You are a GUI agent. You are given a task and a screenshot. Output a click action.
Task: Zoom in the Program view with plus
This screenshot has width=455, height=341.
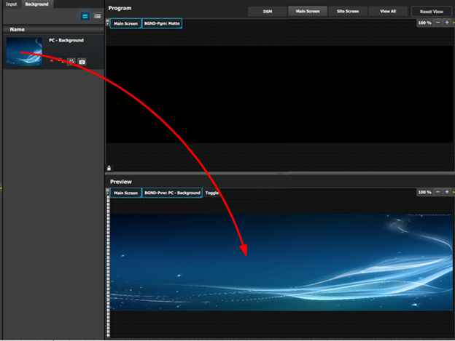(x=447, y=23)
